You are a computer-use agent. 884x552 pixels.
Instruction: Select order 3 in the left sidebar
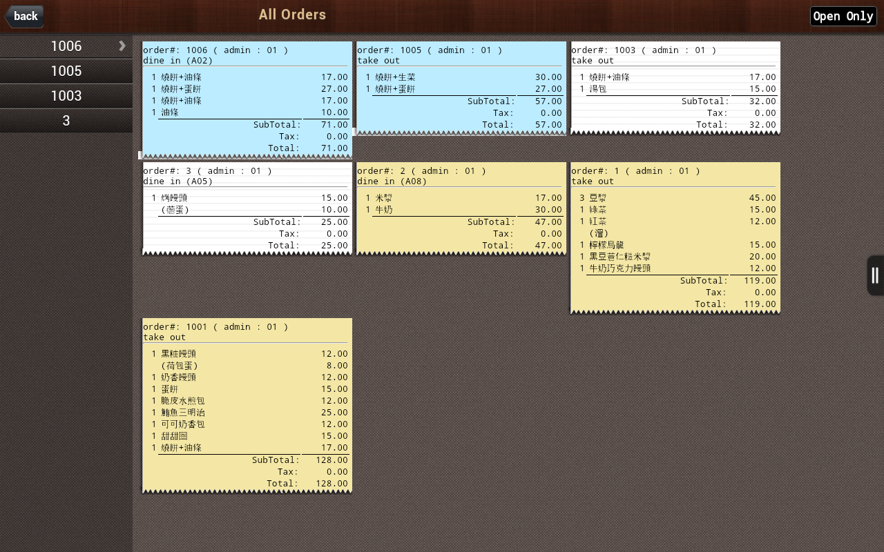pos(66,120)
